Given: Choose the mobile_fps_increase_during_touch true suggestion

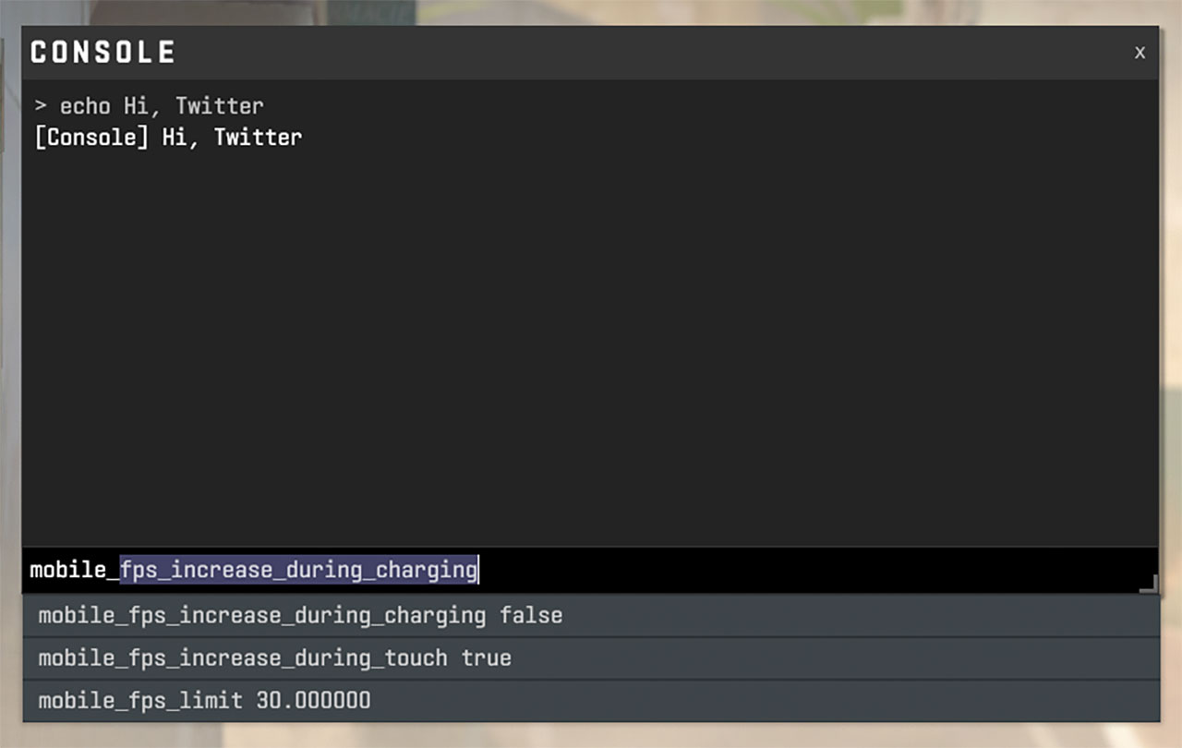Looking at the screenshot, I should [x=274, y=658].
